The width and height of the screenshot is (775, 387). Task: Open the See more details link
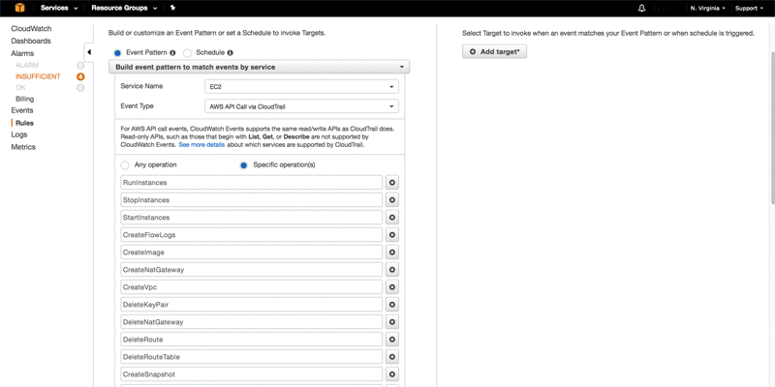(201, 145)
